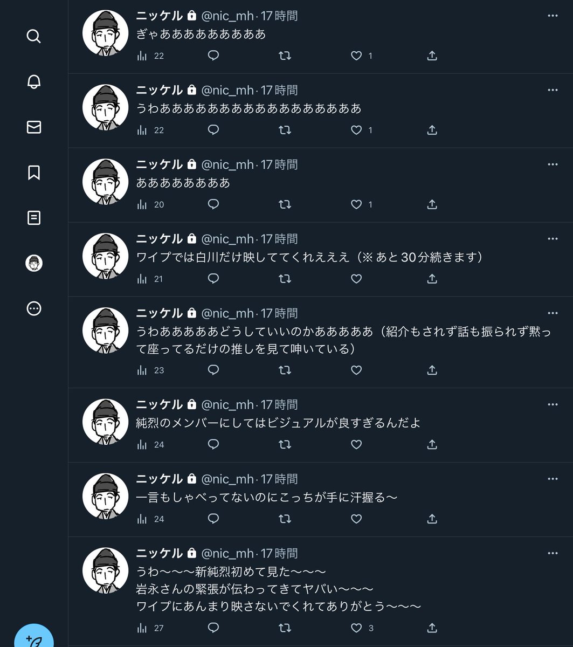
Task: Open the @nic_mh handle on the top post
Action: click(x=227, y=16)
